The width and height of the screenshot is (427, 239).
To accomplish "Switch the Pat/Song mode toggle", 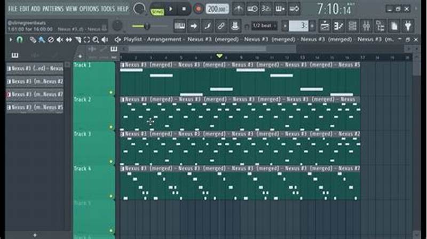I will coord(157,9).
